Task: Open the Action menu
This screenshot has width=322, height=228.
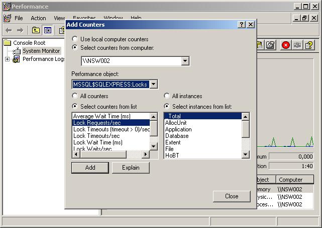Action: [x=38, y=18]
